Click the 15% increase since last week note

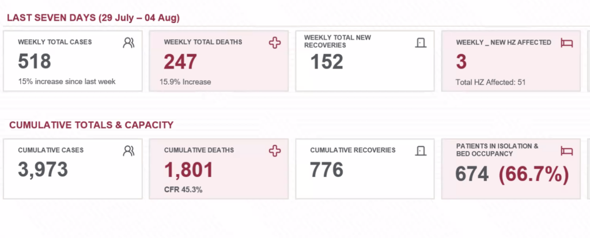pyautogui.click(x=67, y=81)
